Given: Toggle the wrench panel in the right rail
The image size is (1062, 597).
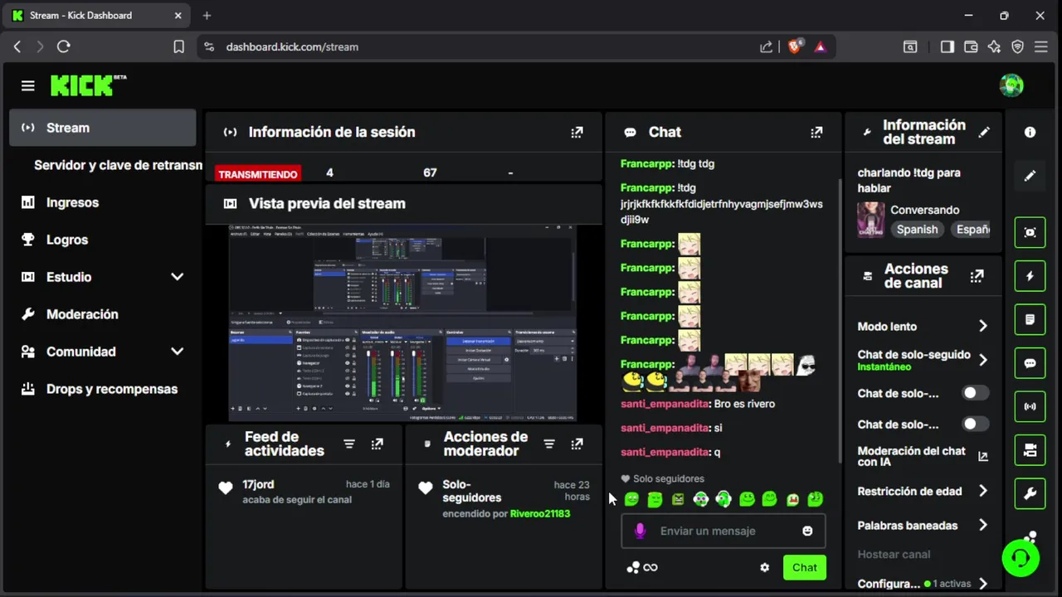Looking at the screenshot, I should point(1030,494).
